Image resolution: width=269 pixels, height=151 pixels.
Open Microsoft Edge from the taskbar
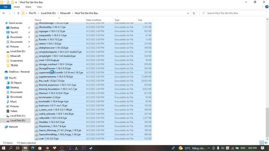(x=33, y=148)
